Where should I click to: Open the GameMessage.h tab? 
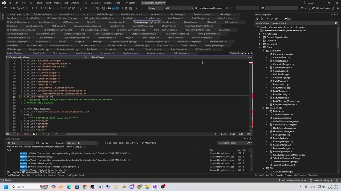click(x=117, y=22)
